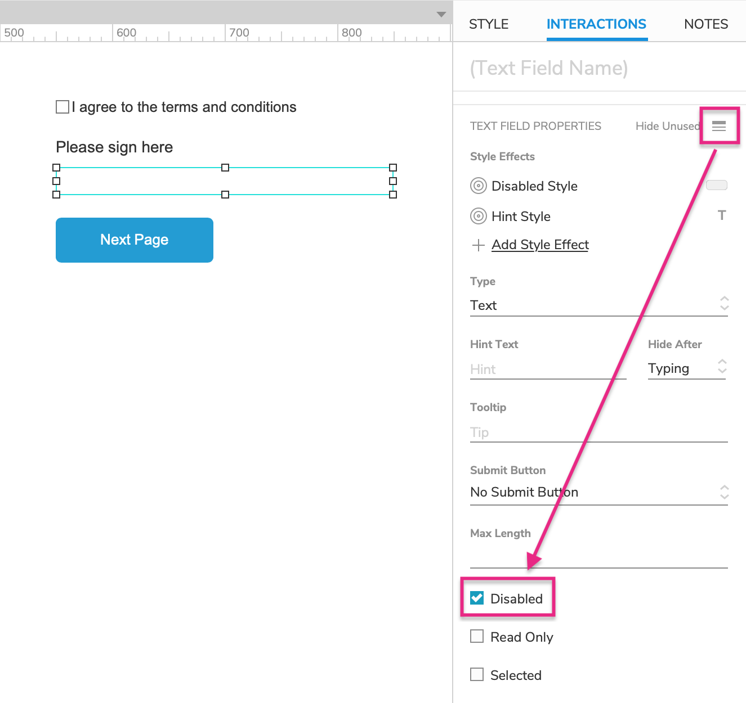
Task: Open the Type dropdown showing Text
Action: point(598,305)
